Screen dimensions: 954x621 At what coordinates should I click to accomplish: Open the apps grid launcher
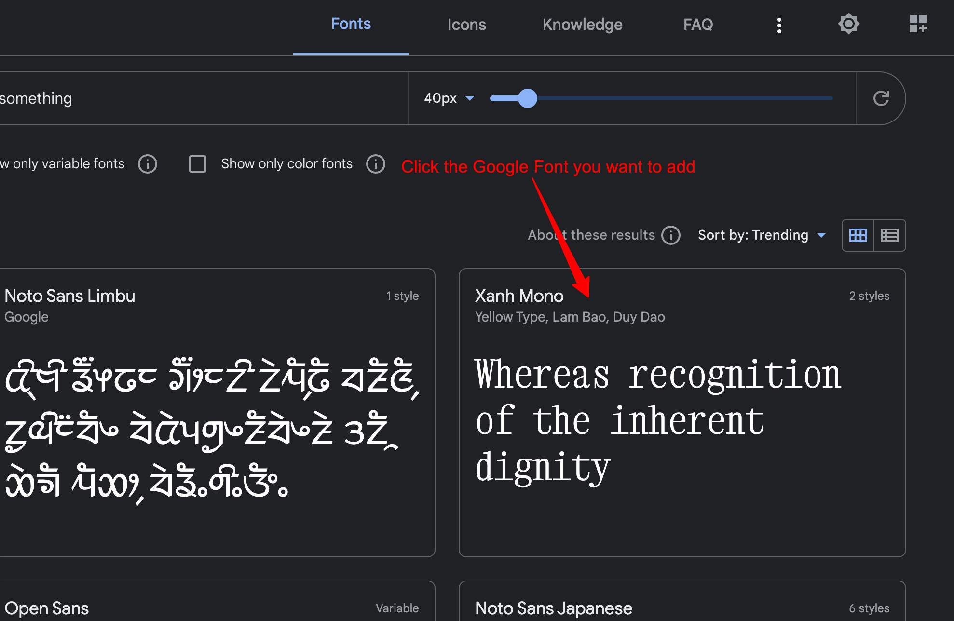point(918,24)
